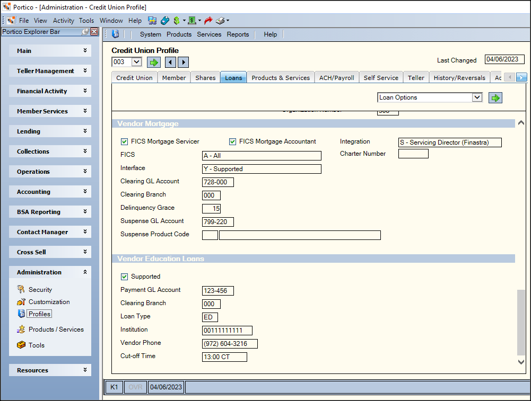Open the Loan Options dropdown
The height and width of the screenshot is (401, 531).
click(477, 97)
